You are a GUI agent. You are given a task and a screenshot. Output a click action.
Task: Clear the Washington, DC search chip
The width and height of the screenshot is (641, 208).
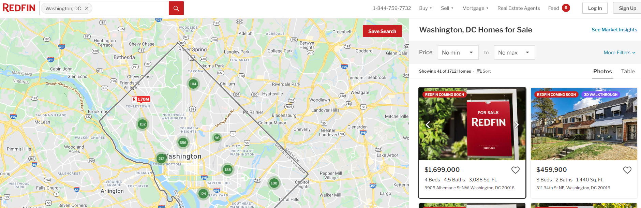point(87,8)
